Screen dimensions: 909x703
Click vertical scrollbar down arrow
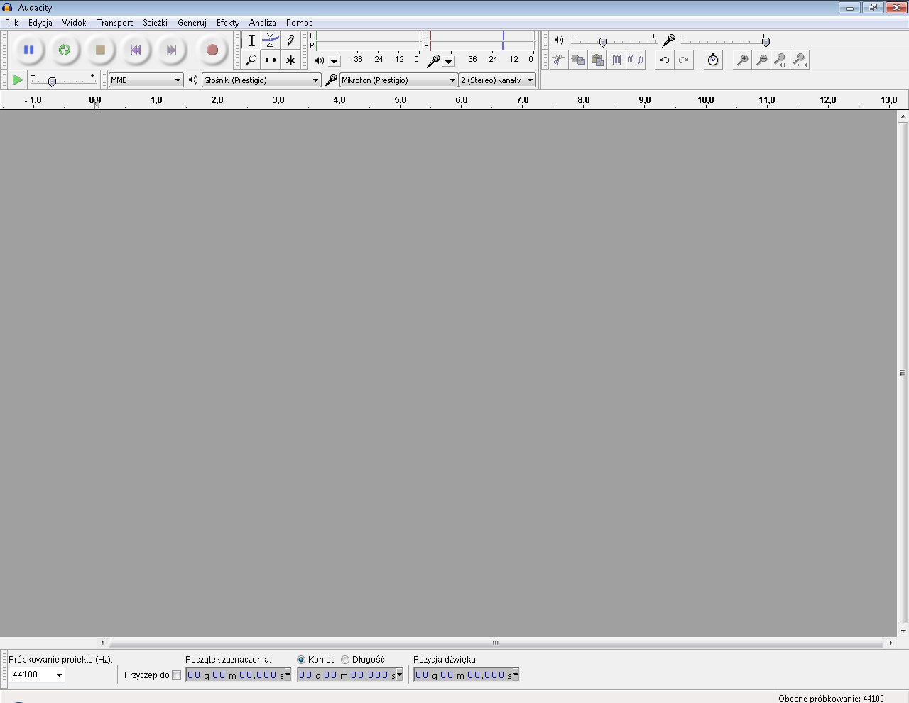[x=903, y=631]
